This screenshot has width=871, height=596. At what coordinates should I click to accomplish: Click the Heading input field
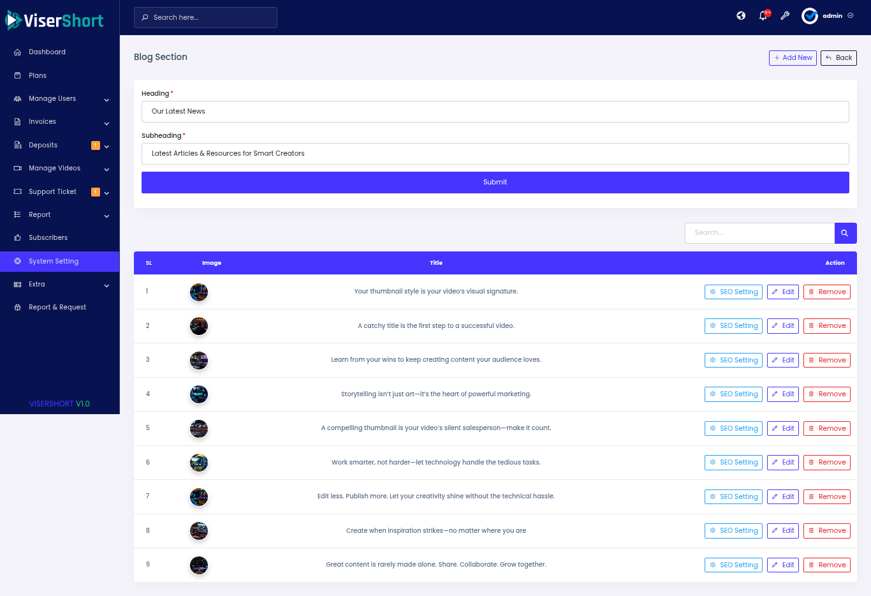click(495, 112)
